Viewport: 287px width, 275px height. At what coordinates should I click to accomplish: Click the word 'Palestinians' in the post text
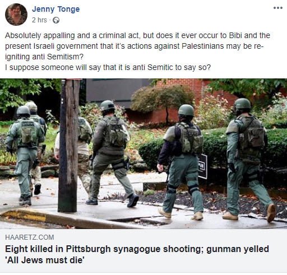202,46
